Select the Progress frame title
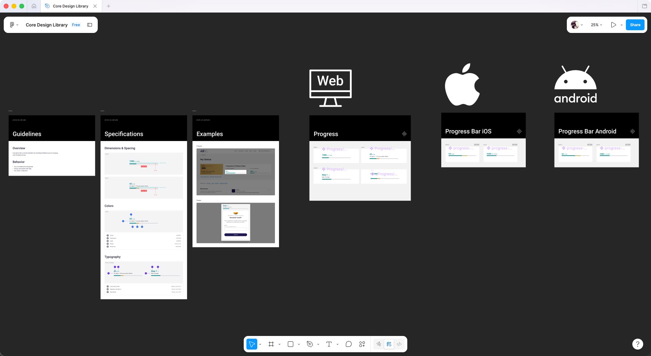The width and height of the screenshot is (651, 356). [x=326, y=134]
